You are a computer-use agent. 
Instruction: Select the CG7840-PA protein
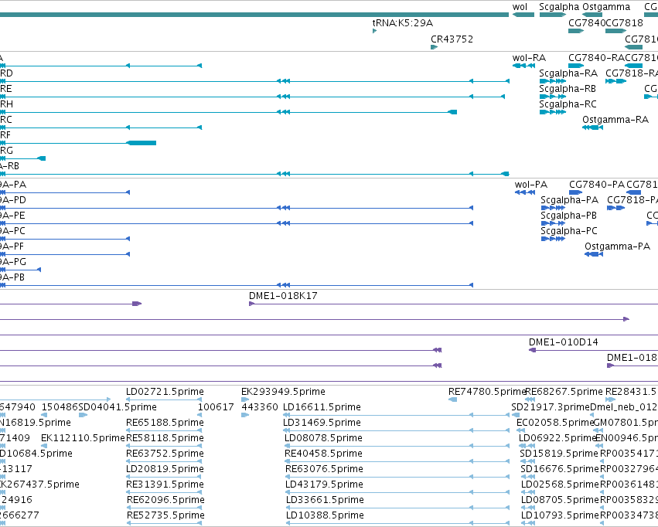576,192
